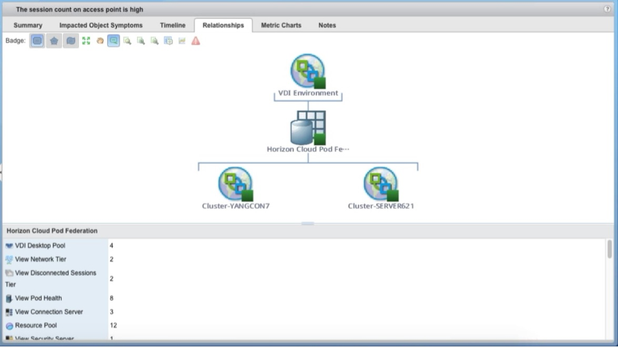Select the Cluster-SERVER621 node
618x347 pixels.
(x=380, y=184)
